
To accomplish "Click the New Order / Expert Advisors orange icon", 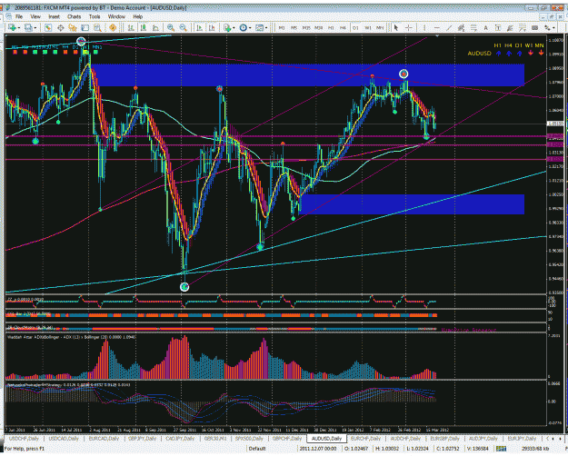I will 113,27.
